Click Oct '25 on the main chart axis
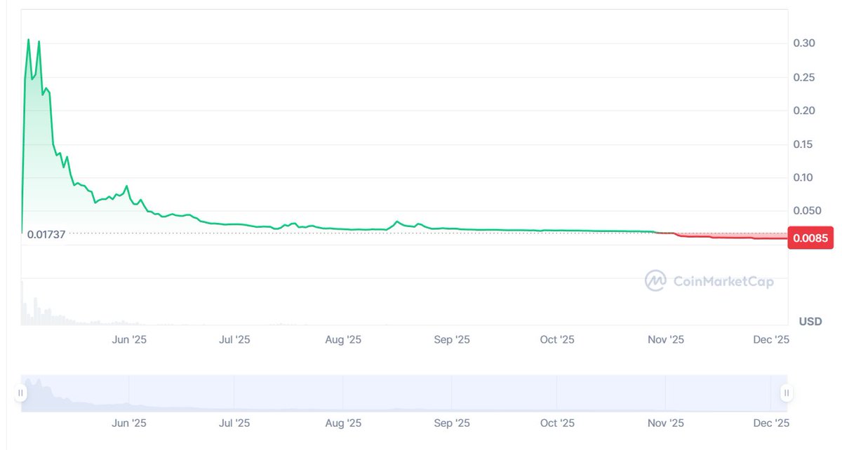Viewport: 842px width, 450px height. point(557,339)
